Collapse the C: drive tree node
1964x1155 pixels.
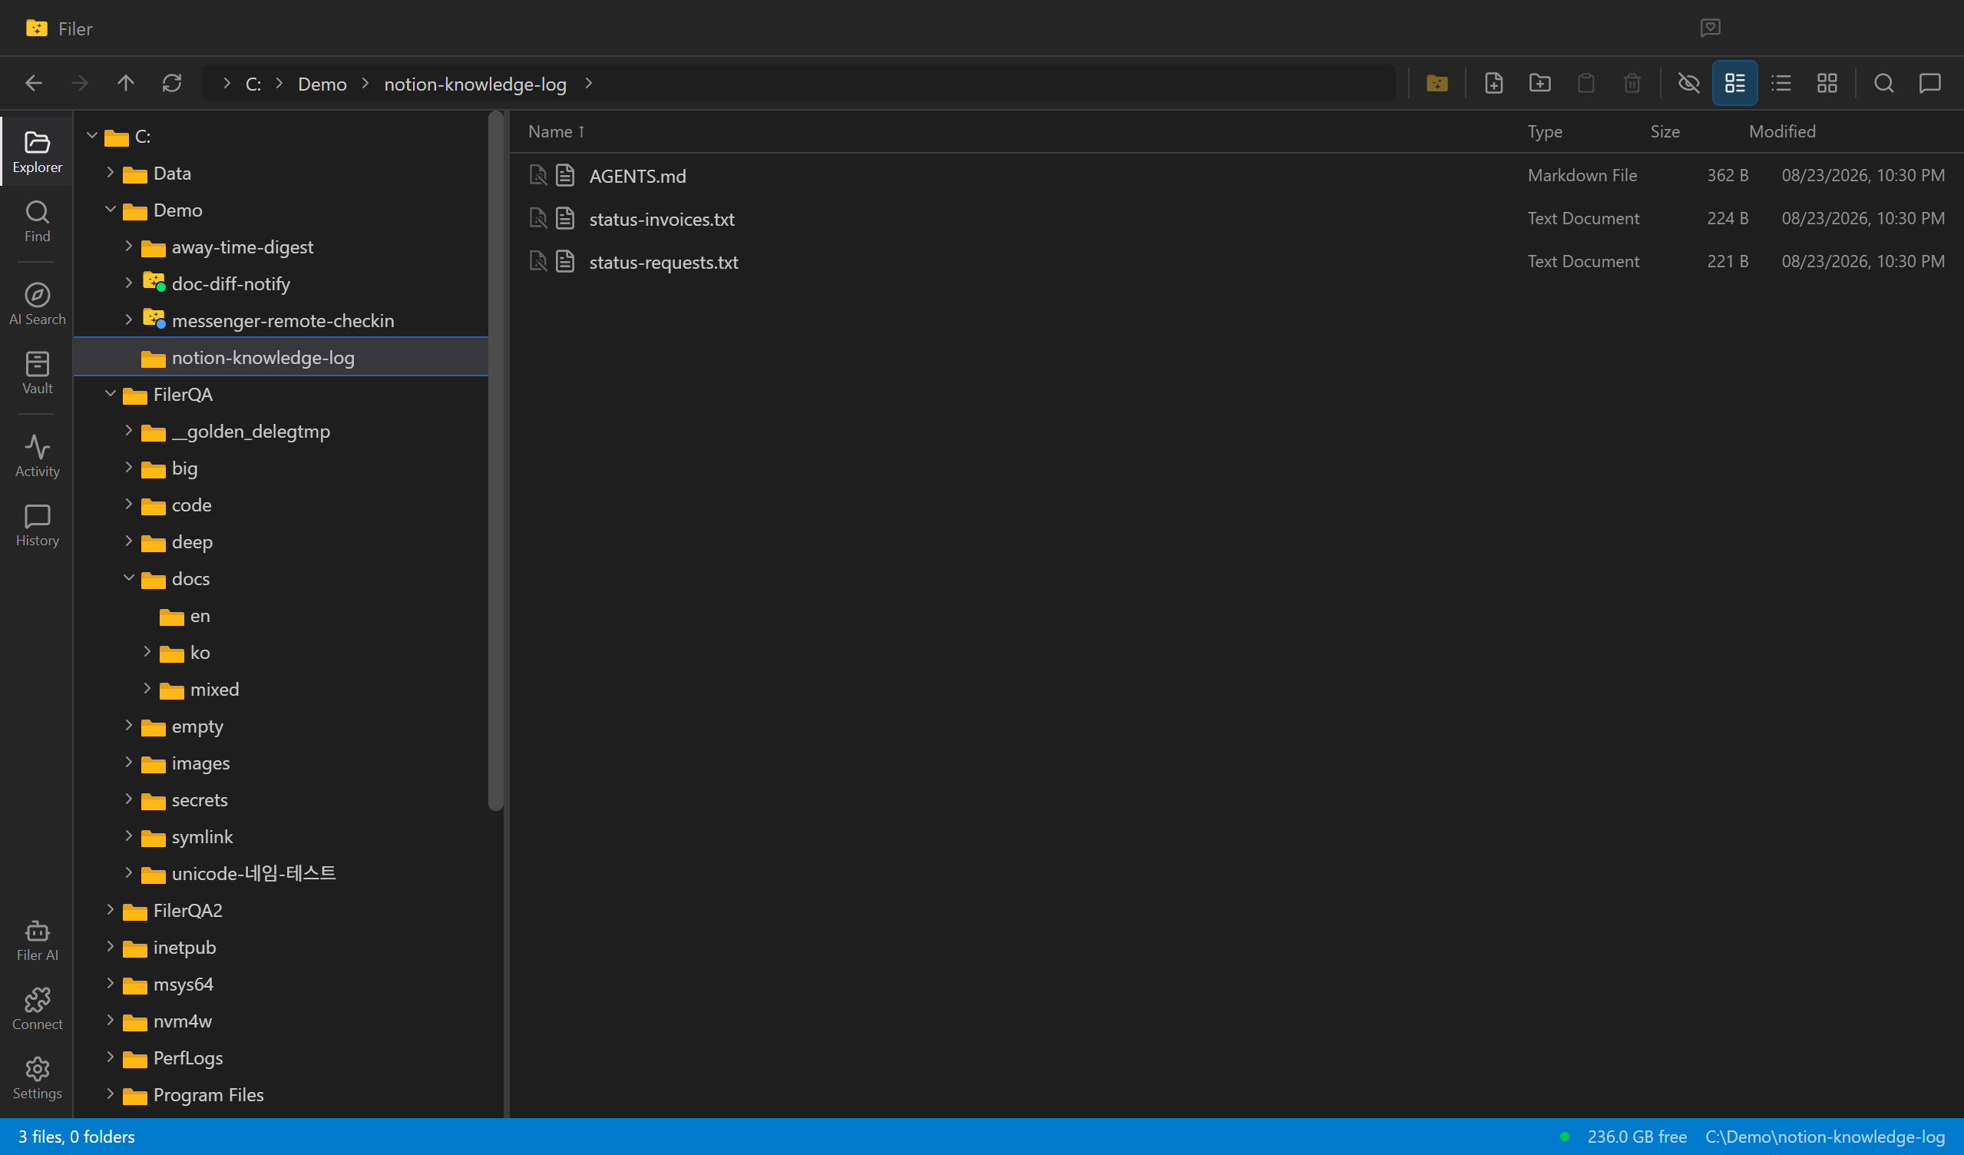point(92,136)
